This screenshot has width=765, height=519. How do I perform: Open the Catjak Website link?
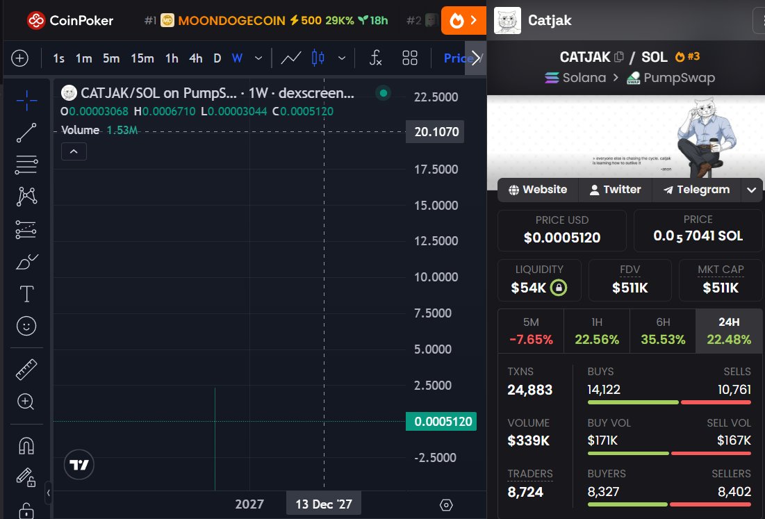click(538, 190)
